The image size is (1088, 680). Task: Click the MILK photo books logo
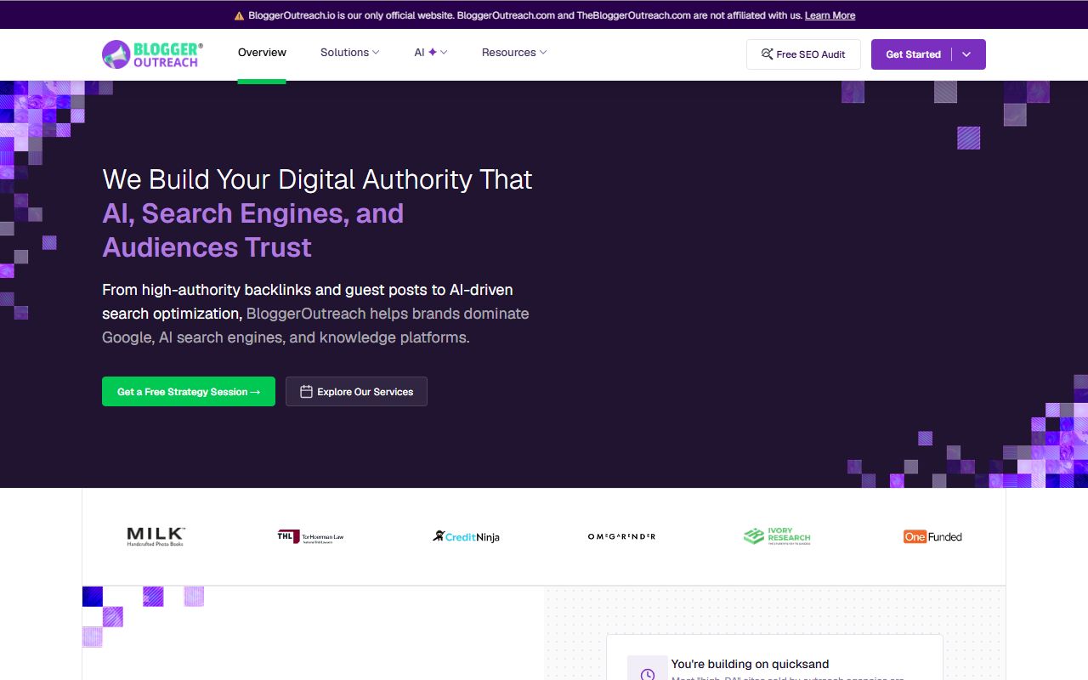click(x=156, y=536)
